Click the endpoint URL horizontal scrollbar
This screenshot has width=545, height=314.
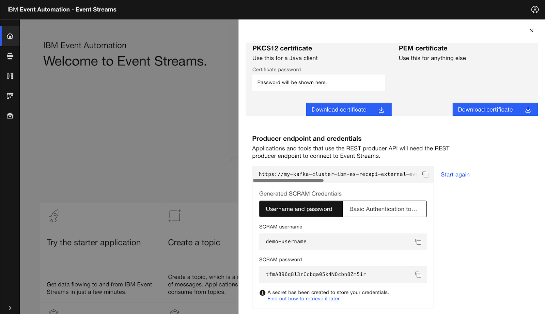pyautogui.click(x=288, y=180)
